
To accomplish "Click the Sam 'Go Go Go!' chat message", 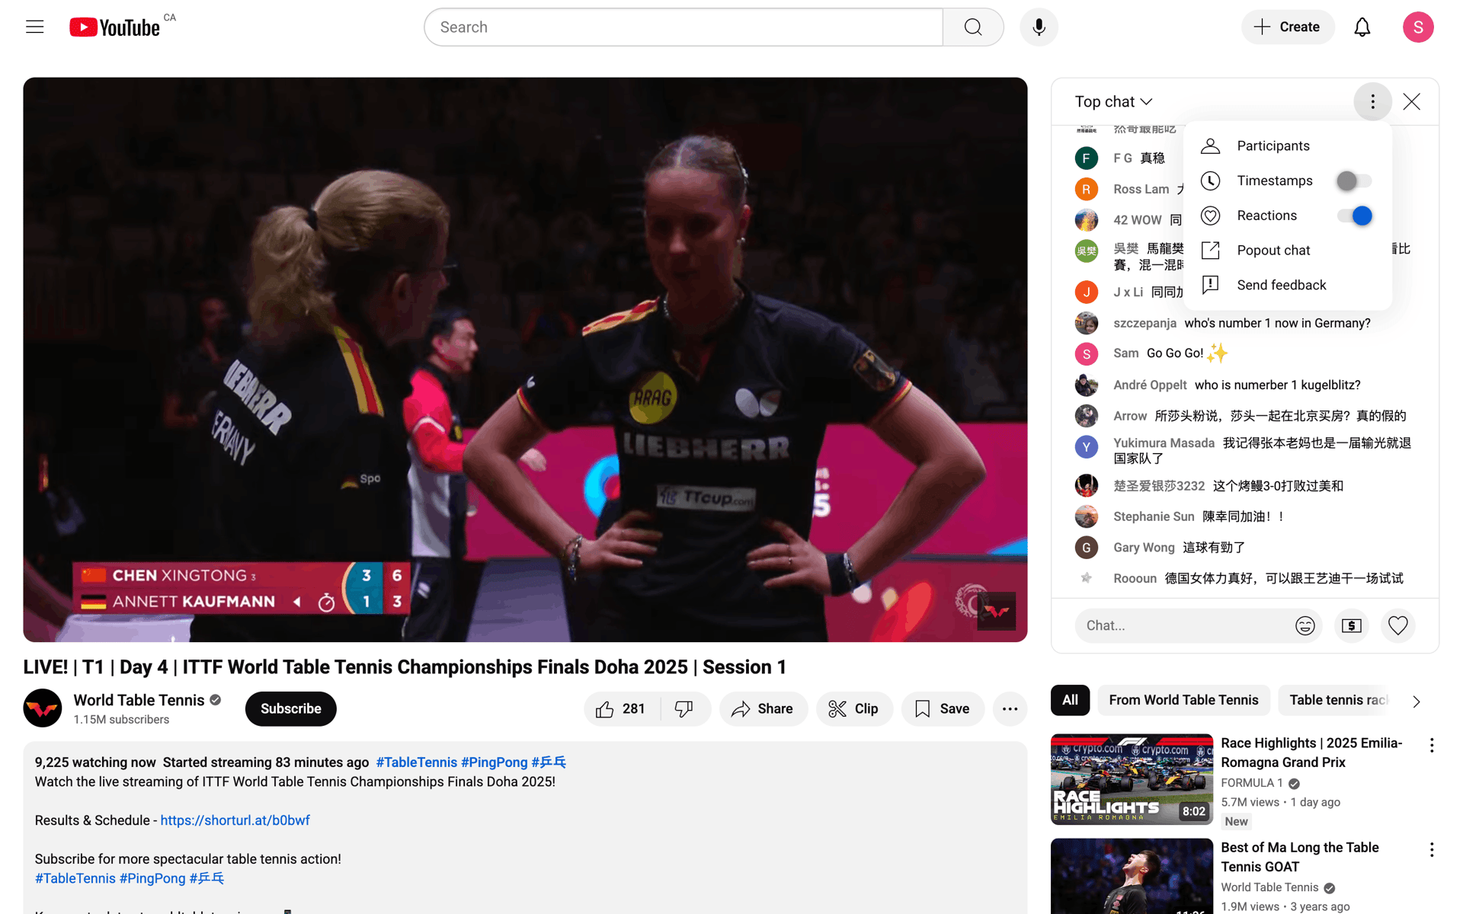I will pyautogui.click(x=1244, y=353).
